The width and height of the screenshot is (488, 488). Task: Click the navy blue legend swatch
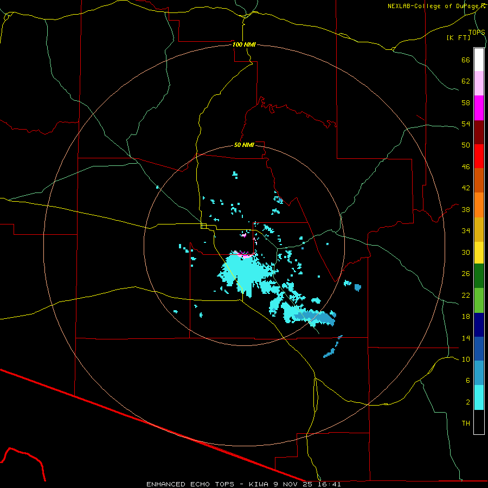[x=479, y=325]
